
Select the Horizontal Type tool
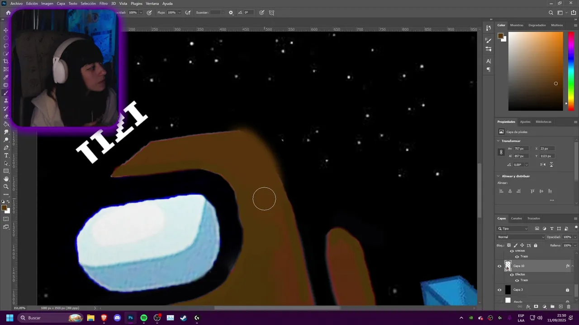[6, 155]
